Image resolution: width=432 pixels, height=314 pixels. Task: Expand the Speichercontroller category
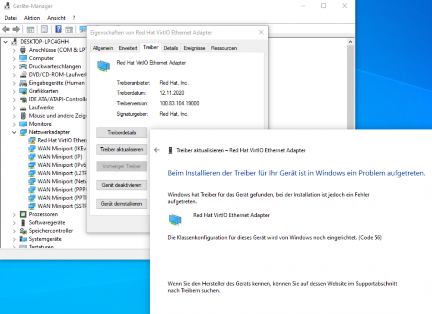click(x=14, y=231)
